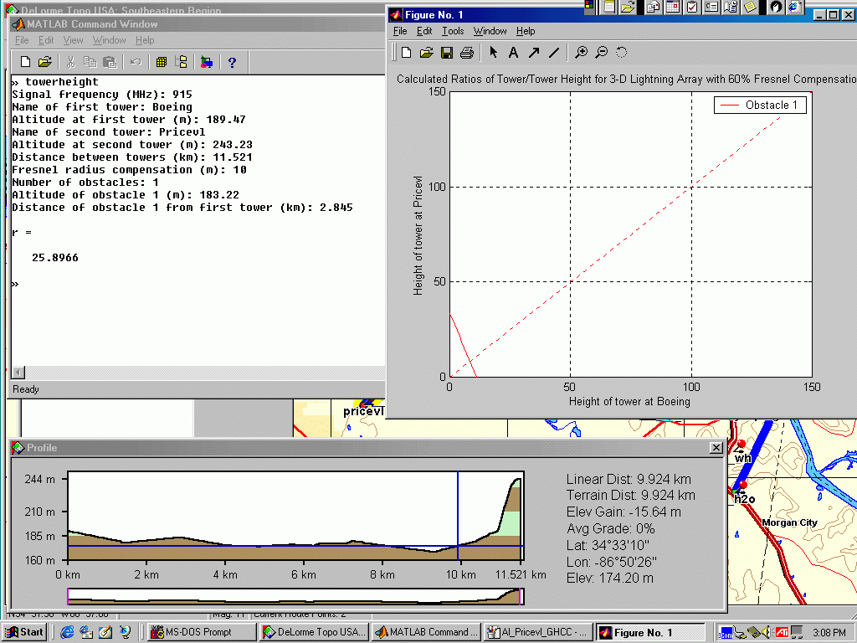Click Open File icon in Figure No. 1 toolbar
This screenshot has height=643, width=857.
(426, 53)
